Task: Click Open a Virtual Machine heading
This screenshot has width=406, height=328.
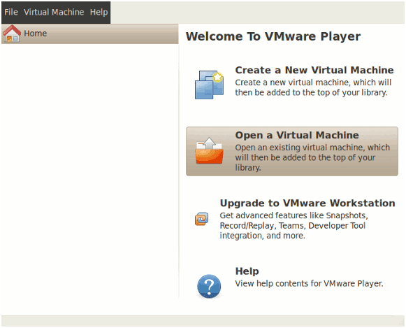Action: coord(297,135)
